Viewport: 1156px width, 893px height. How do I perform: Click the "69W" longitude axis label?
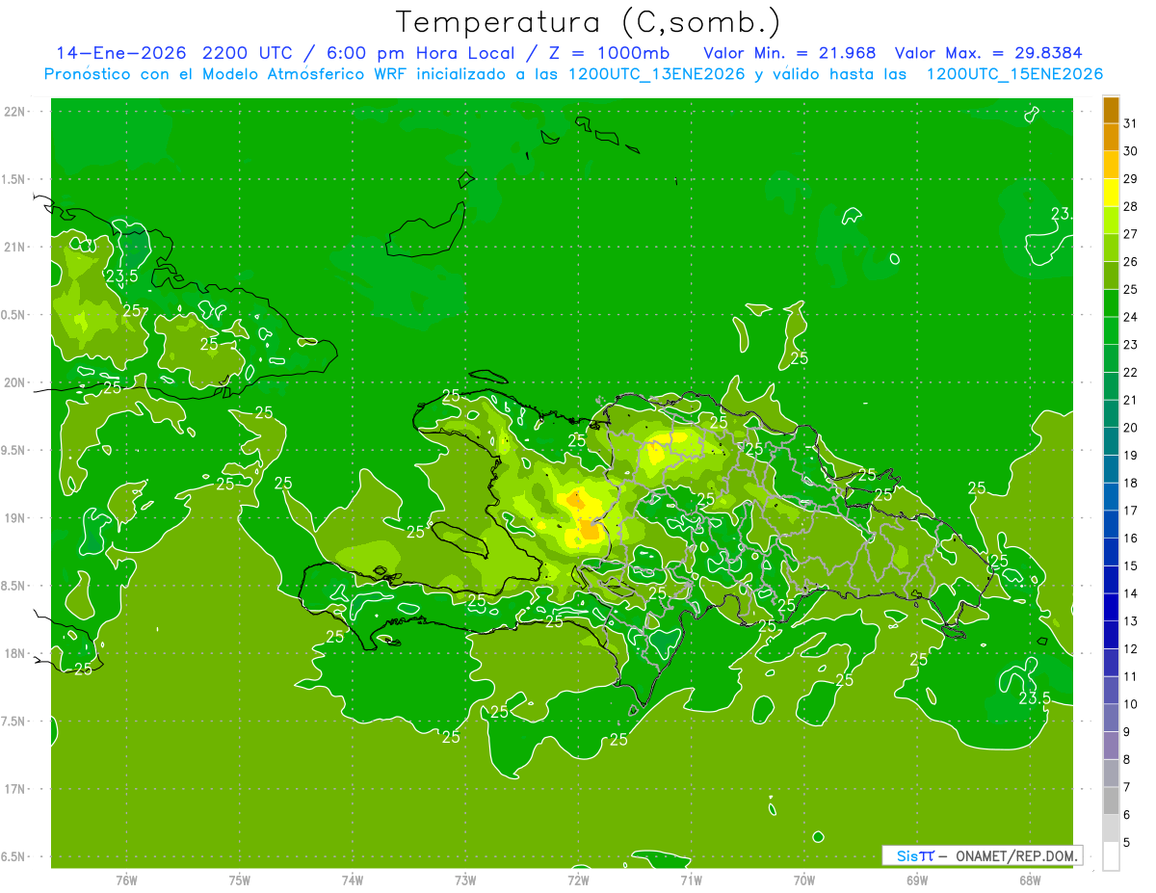point(916,880)
